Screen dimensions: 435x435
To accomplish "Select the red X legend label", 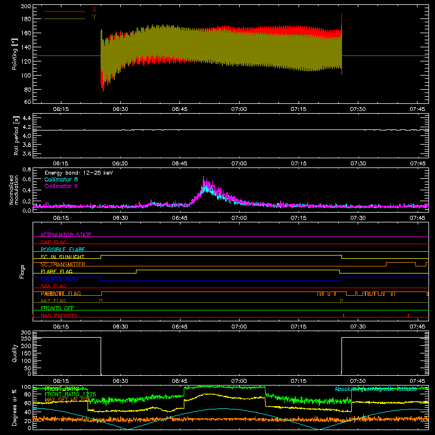I will [x=94, y=10].
